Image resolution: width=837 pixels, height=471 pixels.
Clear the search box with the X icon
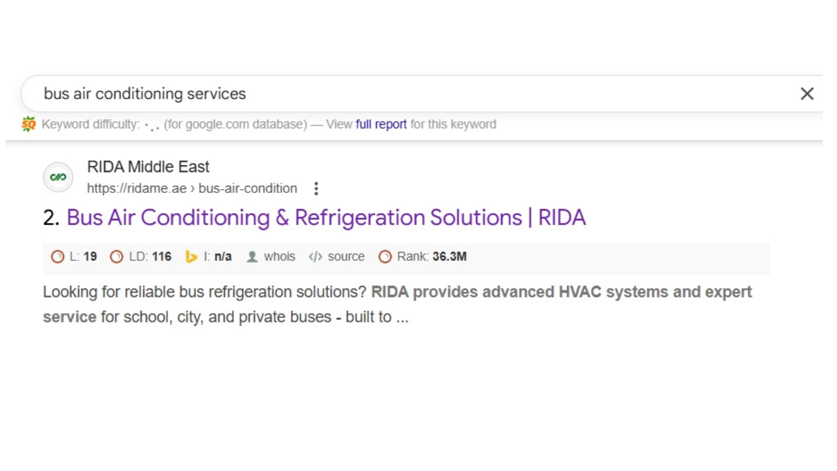pyautogui.click(x=807, y=94)
